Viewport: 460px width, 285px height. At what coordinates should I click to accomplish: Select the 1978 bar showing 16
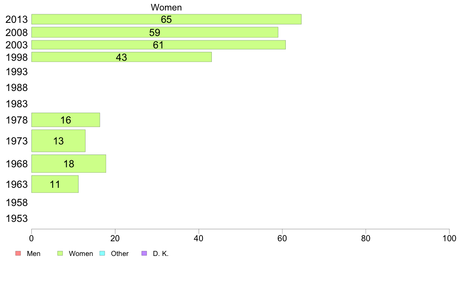click(65, 120)
